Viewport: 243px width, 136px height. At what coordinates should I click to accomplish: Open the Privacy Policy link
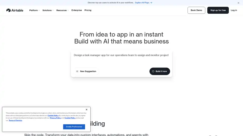click(x=55, y=118)
